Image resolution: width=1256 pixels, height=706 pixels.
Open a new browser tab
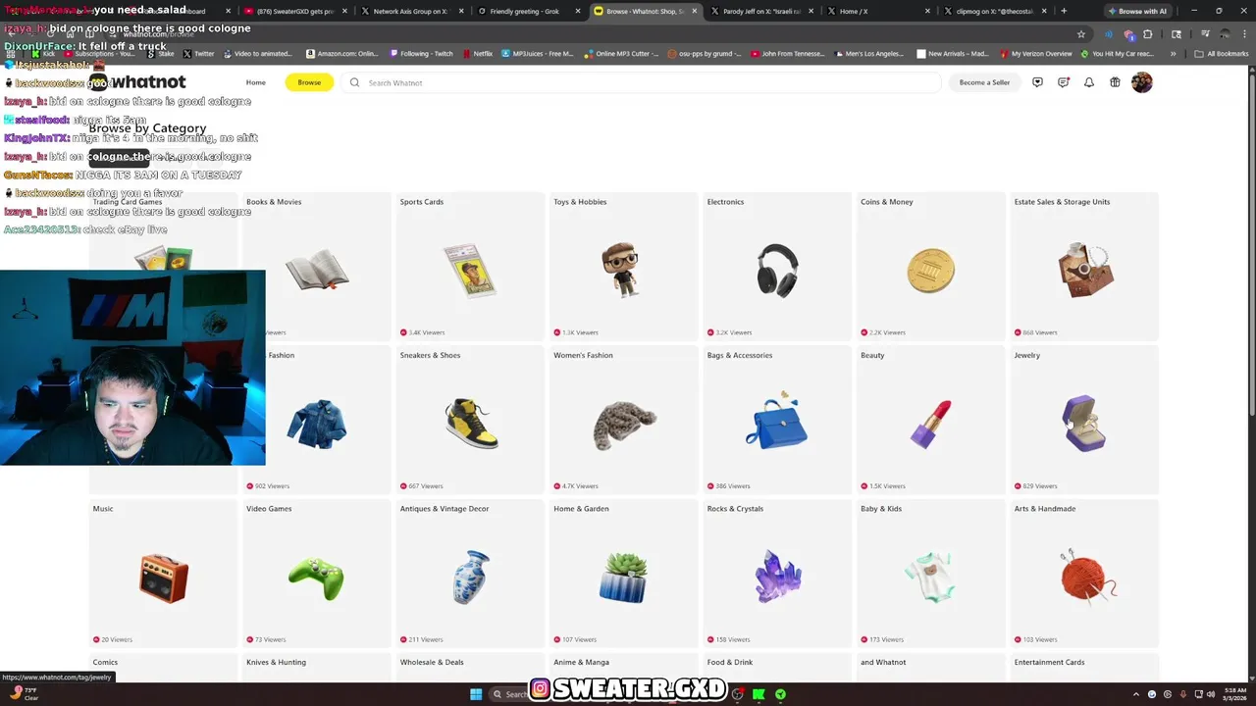pos(1064,11)
